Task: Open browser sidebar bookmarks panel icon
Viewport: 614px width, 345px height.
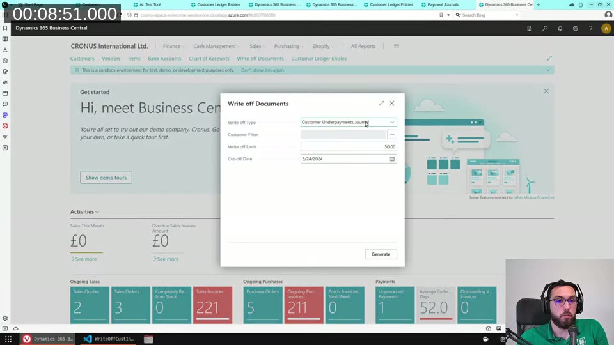Action: [x=5, y=28]
